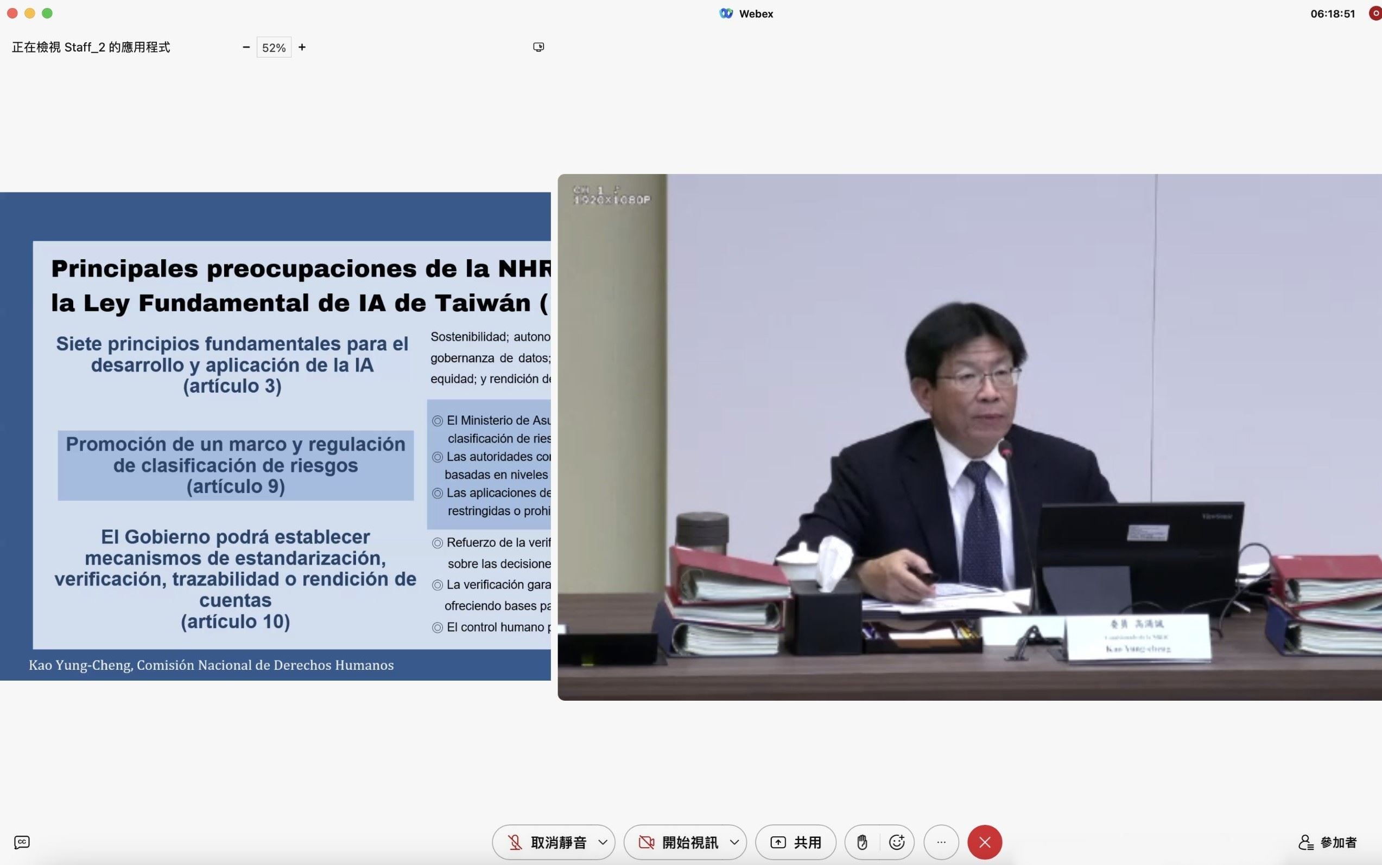The height and width of the screenshot is (865, 1382).
Task: Click the 52% zoom level field
Action: 274,48
